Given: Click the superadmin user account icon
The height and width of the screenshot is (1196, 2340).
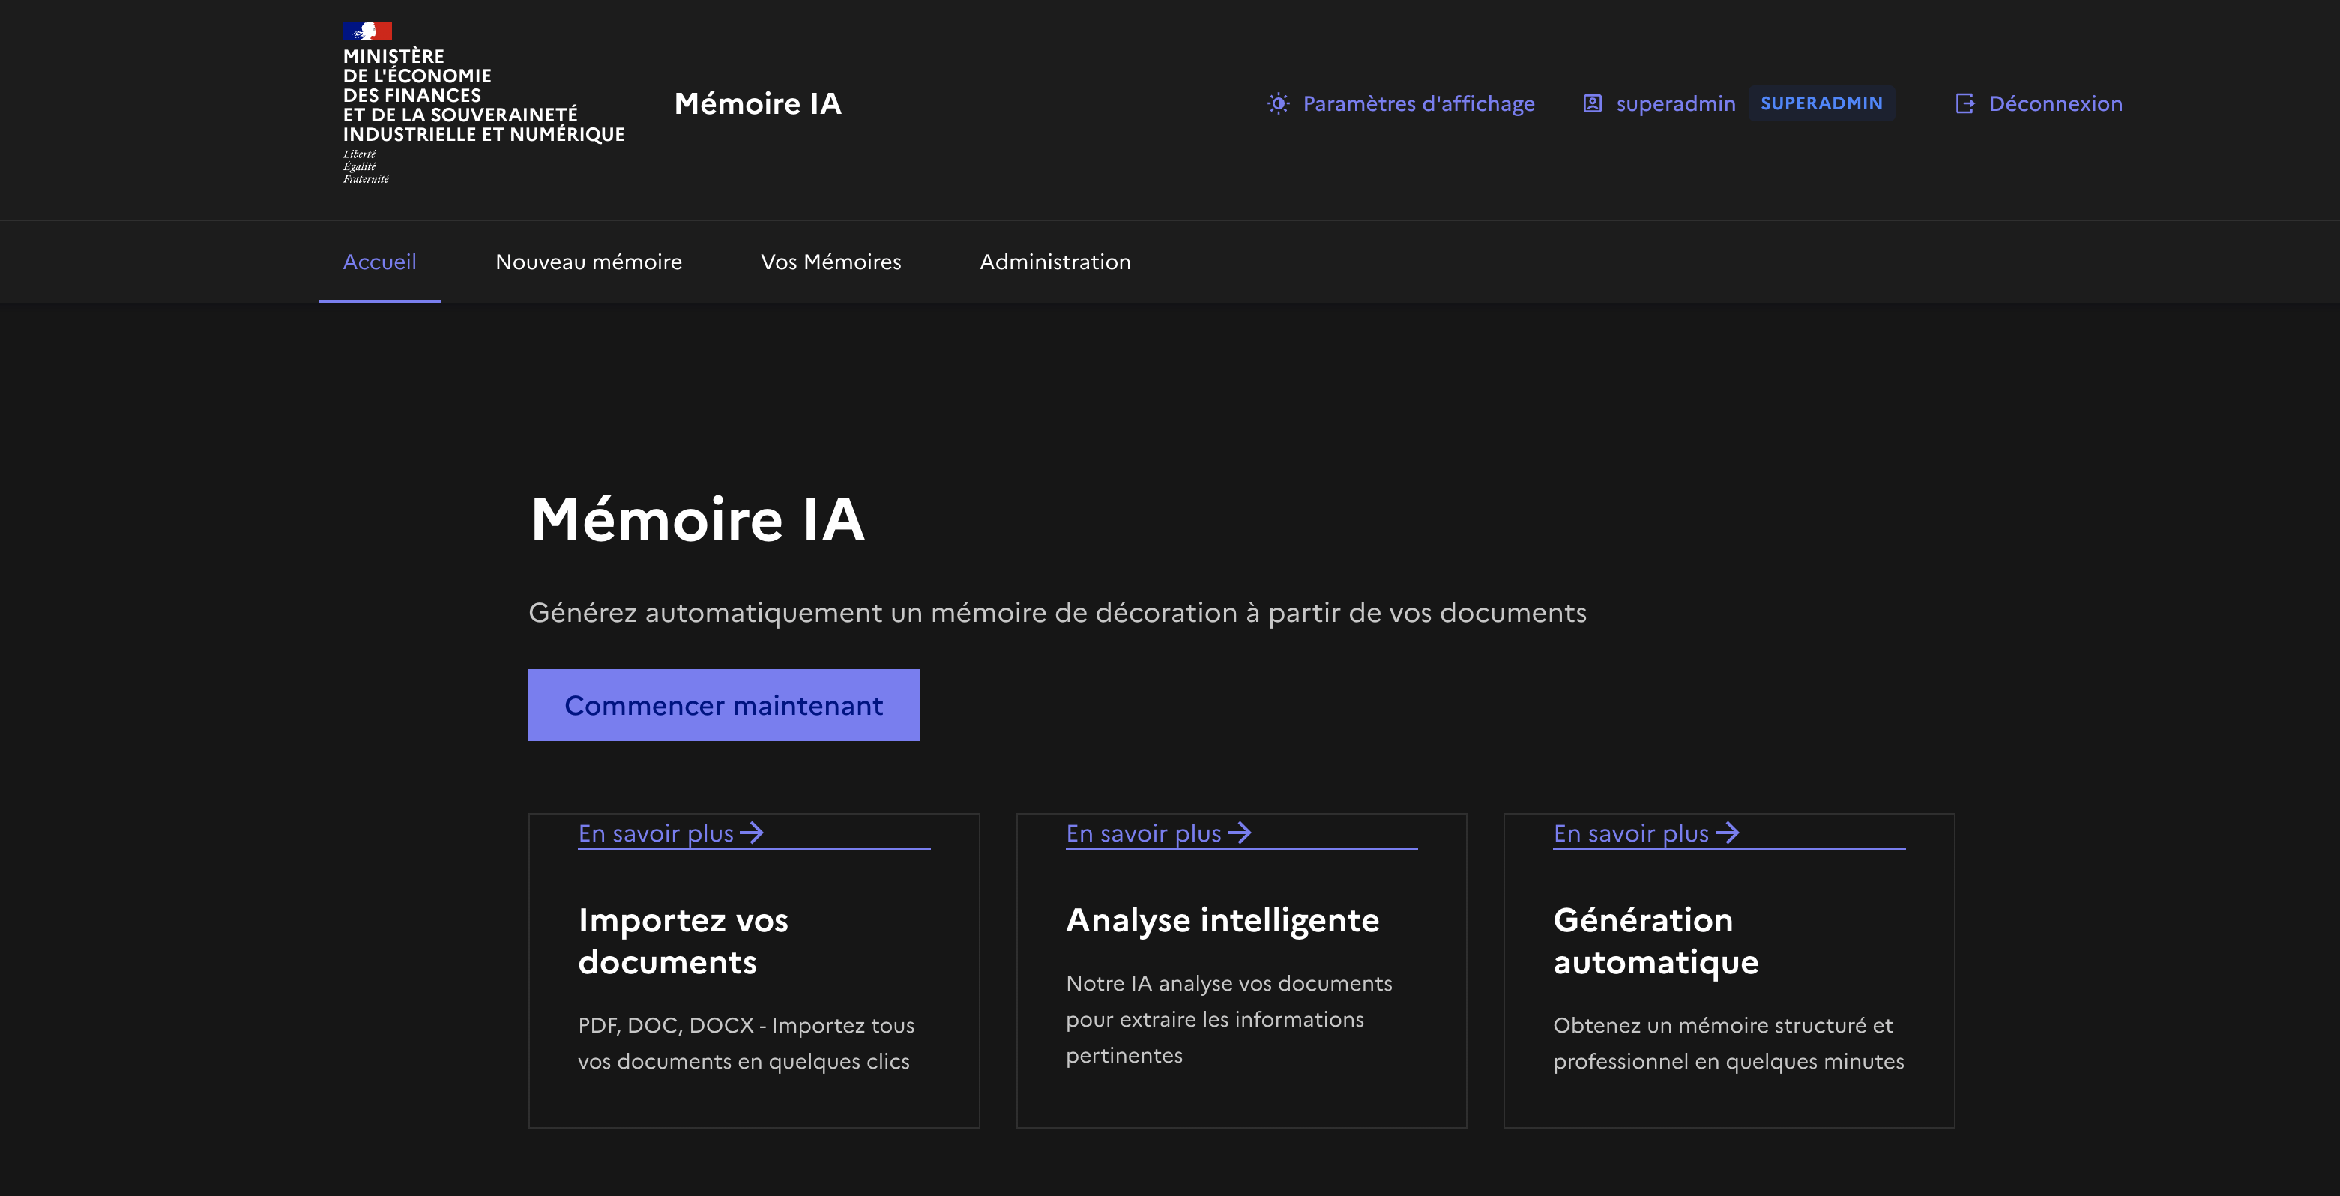Looking at the screenshot, I should 1591,103.
